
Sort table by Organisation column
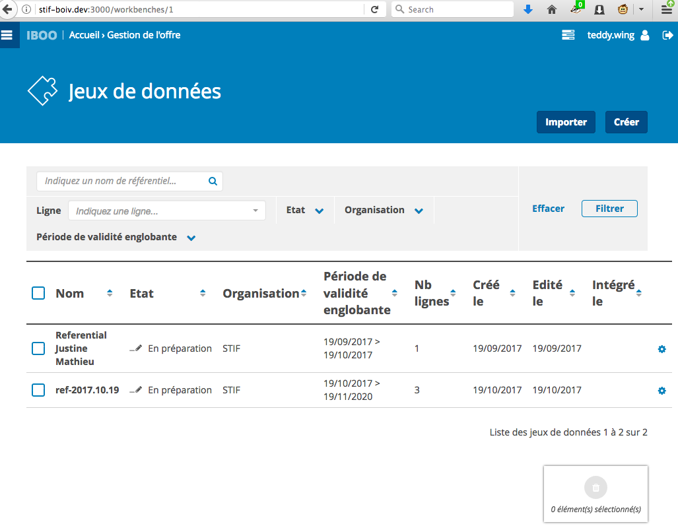(x=304, y=293)
